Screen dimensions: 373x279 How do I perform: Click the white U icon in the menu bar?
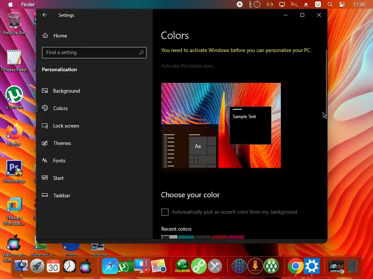pos(318,4)
